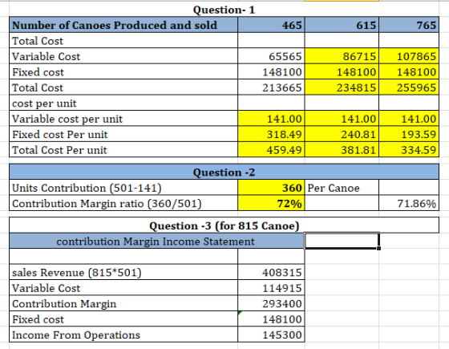Select fixed cost per unit 240.81
Screen dimensions: 449x349
342,134
